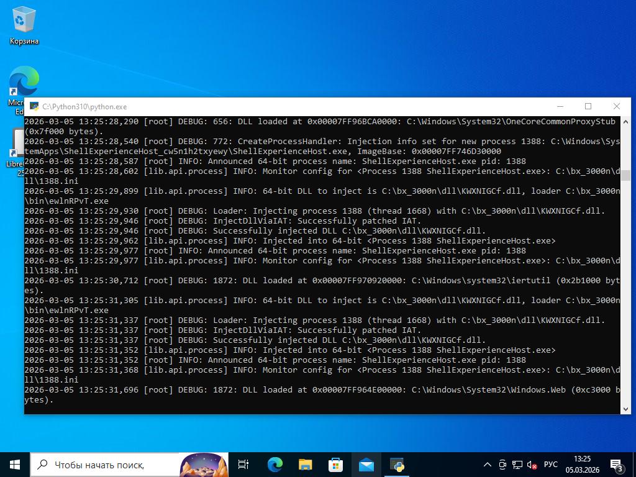
Task: Switch to the Python console taskbar item
Action: [397, 464]
